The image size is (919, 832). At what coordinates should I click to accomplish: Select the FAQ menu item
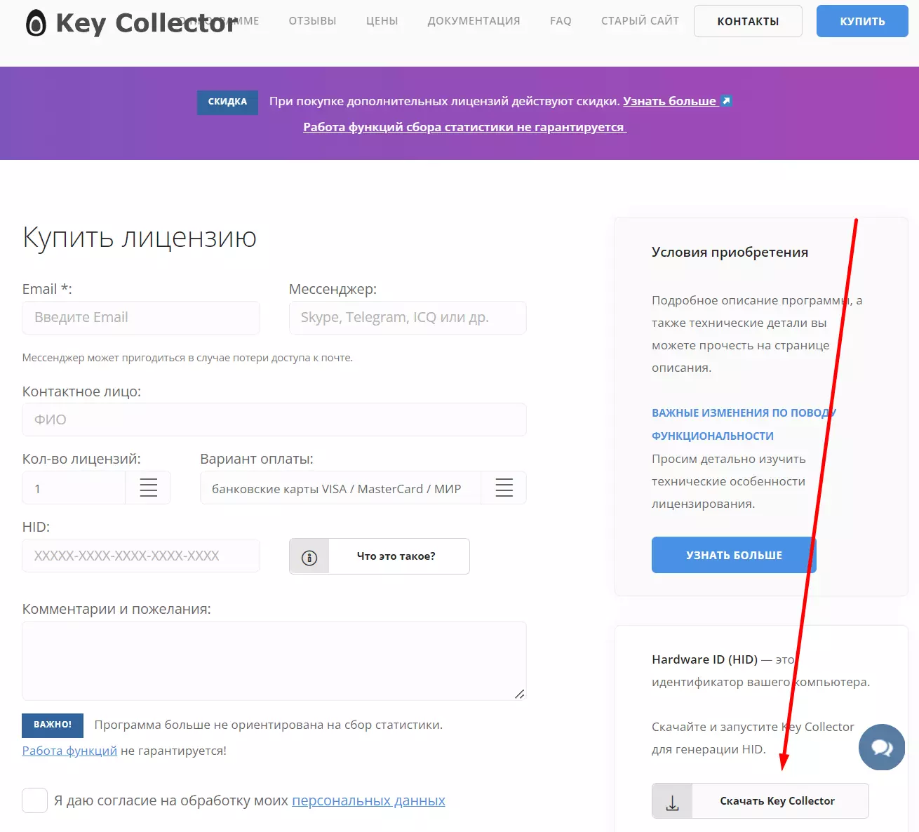point(561,21)
